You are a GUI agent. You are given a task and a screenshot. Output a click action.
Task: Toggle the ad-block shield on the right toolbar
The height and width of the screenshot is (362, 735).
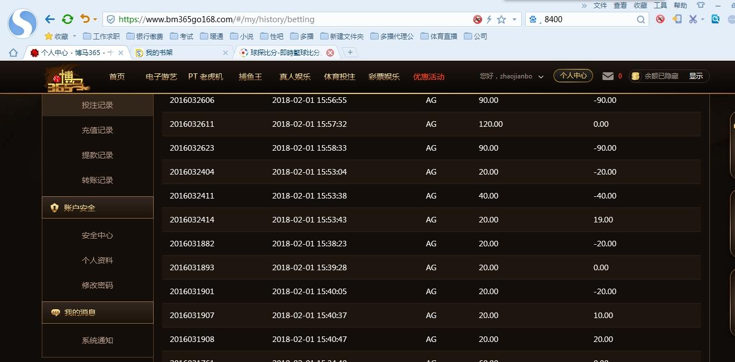(x=660, y=18)
